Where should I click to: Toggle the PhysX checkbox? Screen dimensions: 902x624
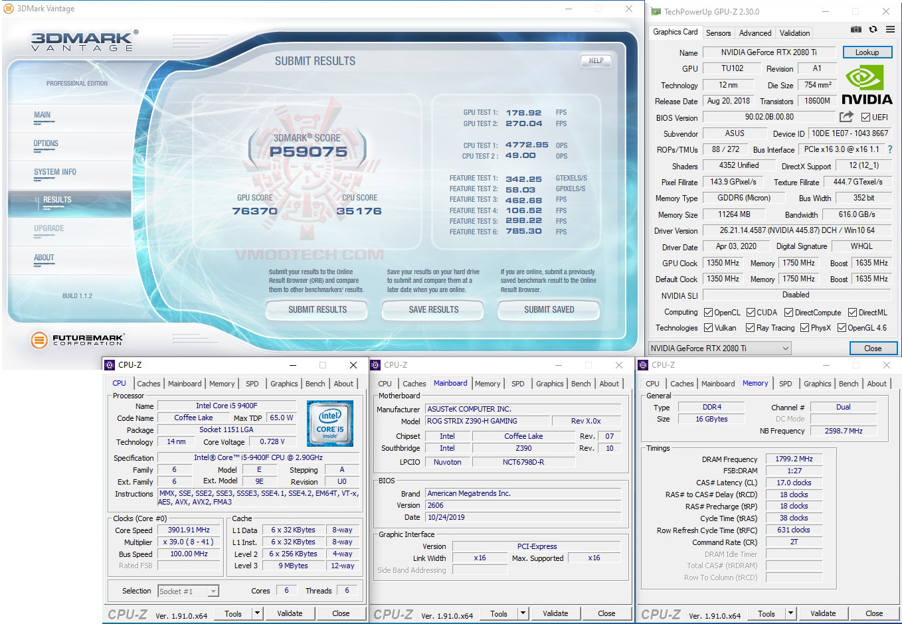[804, 328]
